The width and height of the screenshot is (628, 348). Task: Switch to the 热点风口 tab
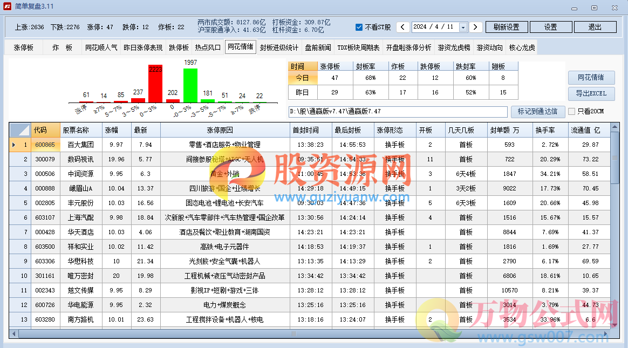click(x=208, y=47)
